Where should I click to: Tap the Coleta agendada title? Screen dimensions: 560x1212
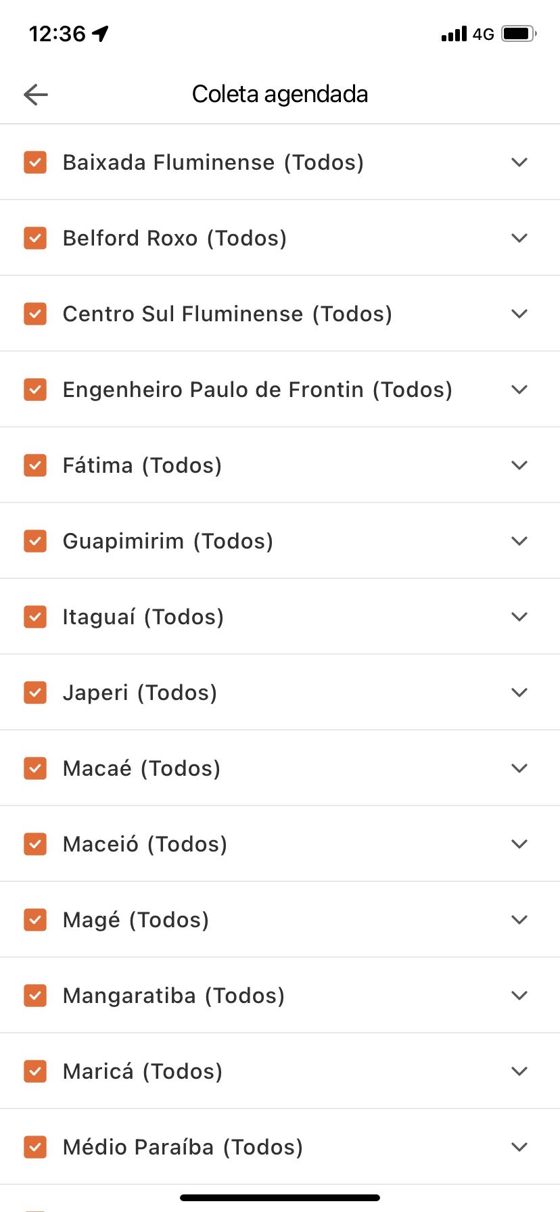[280, 94]
